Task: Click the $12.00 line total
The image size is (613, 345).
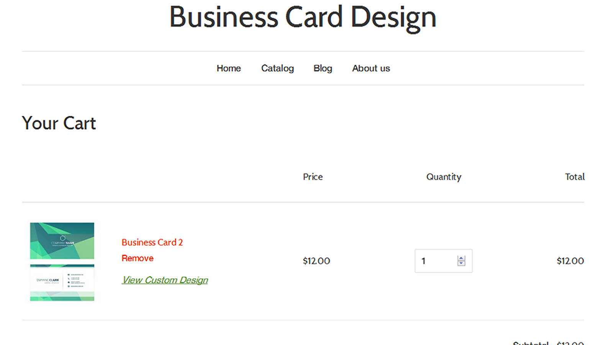Action: point(570,261)
